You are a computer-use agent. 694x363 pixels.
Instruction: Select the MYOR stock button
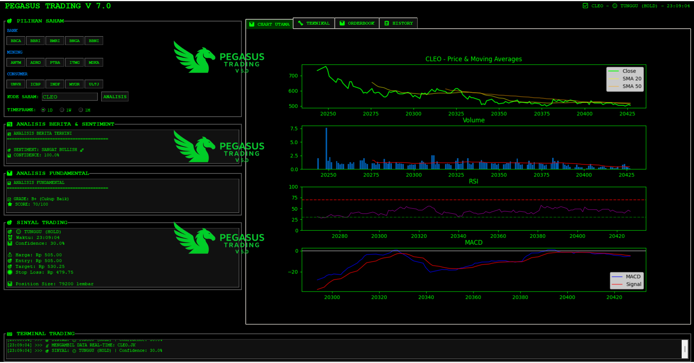pyautogui.click(x=74, y=84)
